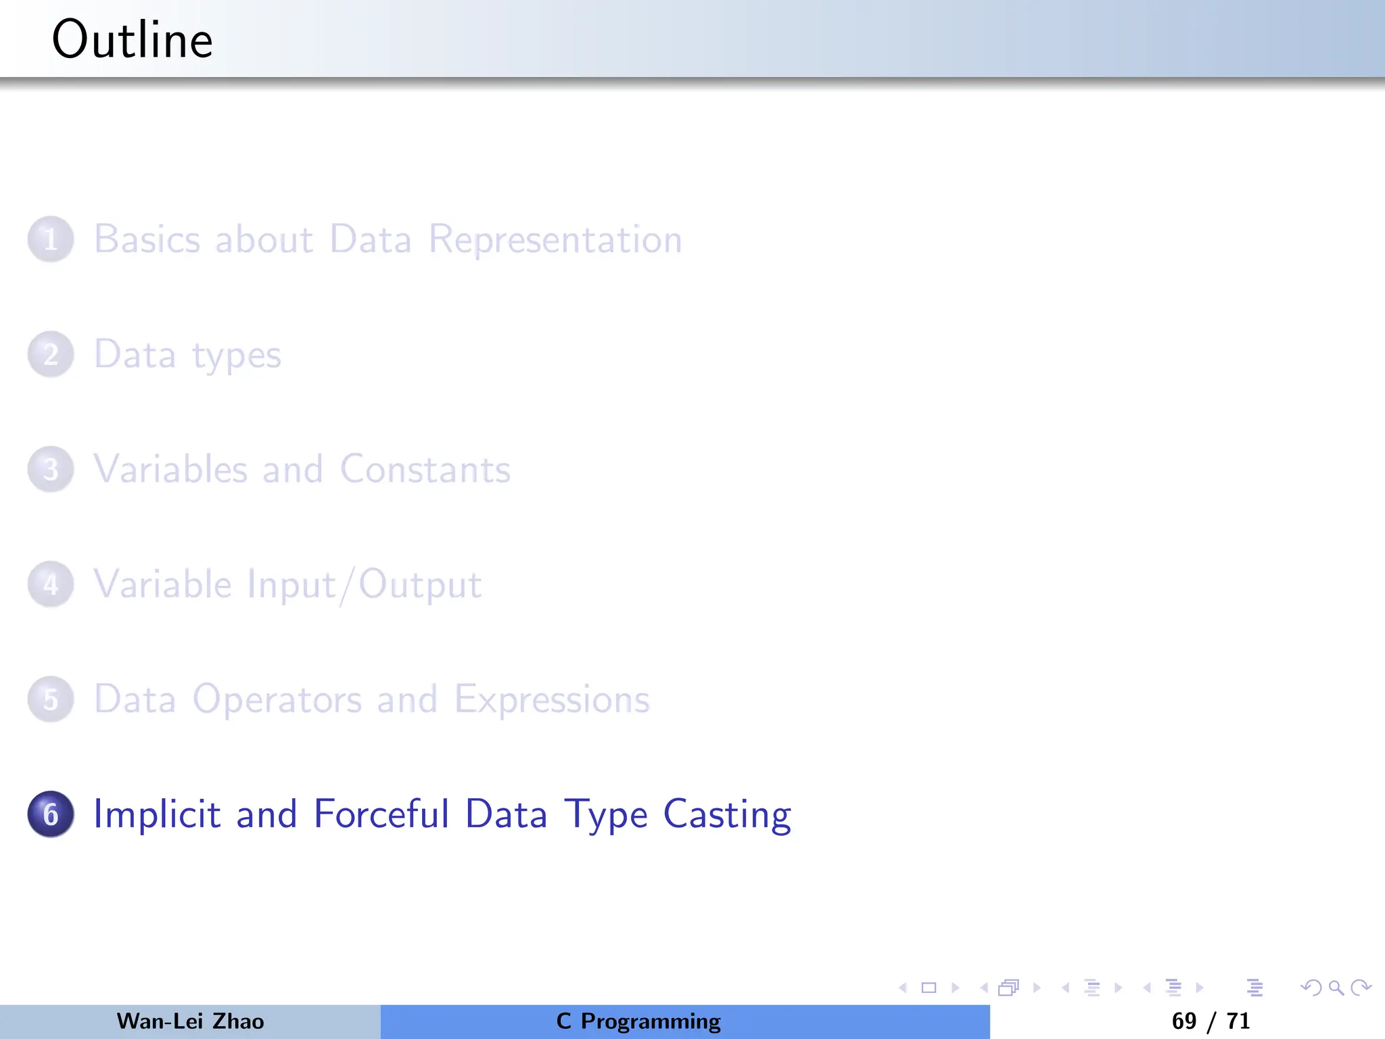Go to previous frame arrow
This screenshot has width=1385, height=1039.
click(x=984, y=988)
